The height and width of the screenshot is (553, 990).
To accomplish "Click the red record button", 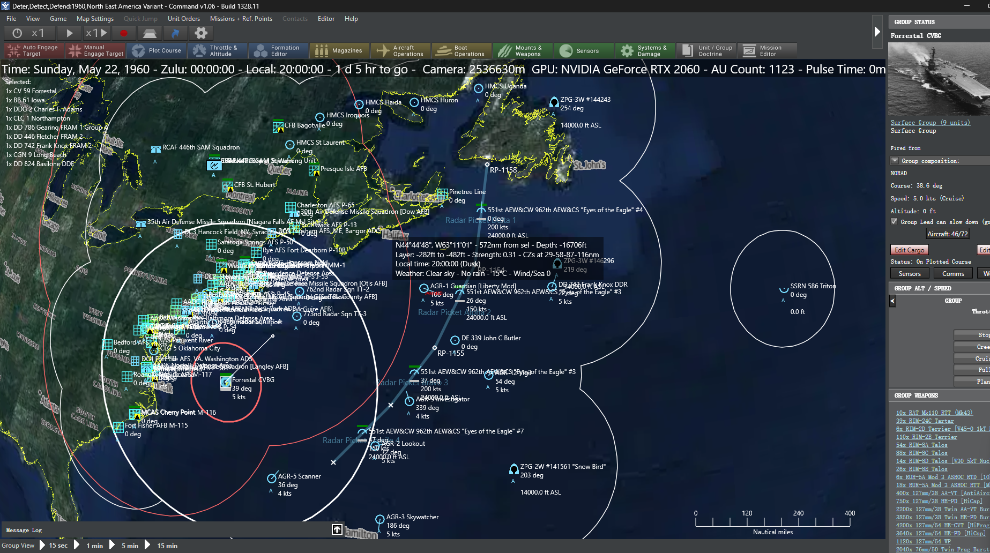I will click(x=124, y=33).
